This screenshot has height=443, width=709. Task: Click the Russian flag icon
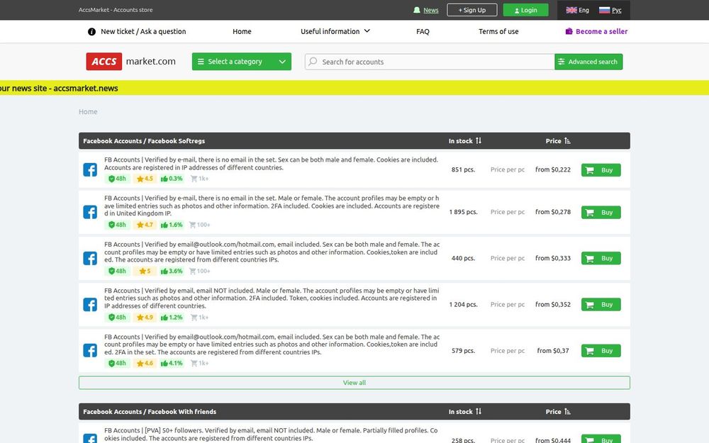tap(604, 10)
